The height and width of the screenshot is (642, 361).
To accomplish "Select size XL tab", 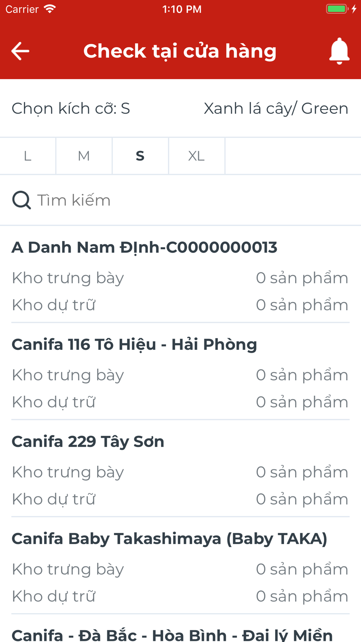I will [196, 156].
